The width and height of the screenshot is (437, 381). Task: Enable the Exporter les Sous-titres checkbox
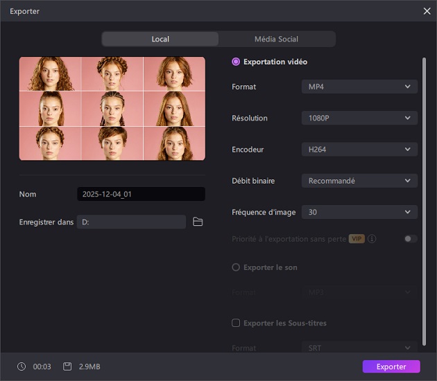[x=236, y=323]
